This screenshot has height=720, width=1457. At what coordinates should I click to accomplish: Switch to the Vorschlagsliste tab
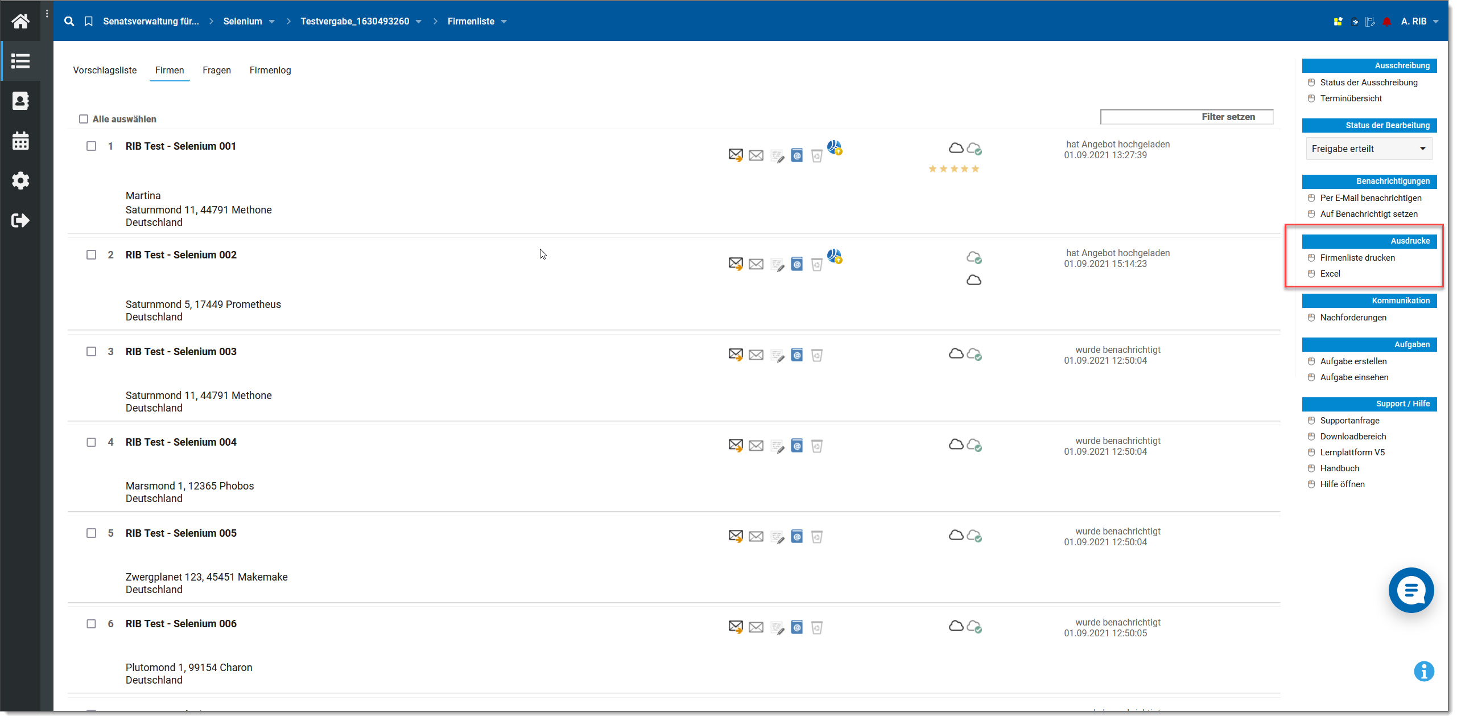105,70
